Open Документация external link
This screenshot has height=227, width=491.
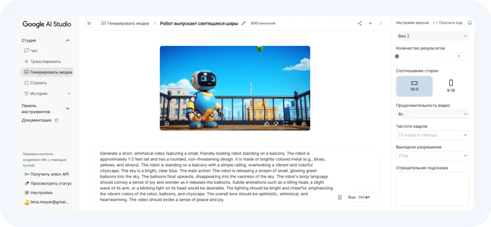[x=40, y=120]
